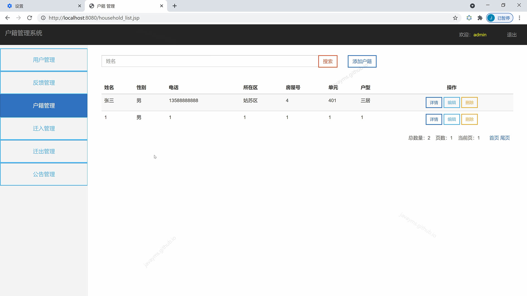The image size is (527, 296).
Task: Open a new browser tab
Action: pos(175,6)
